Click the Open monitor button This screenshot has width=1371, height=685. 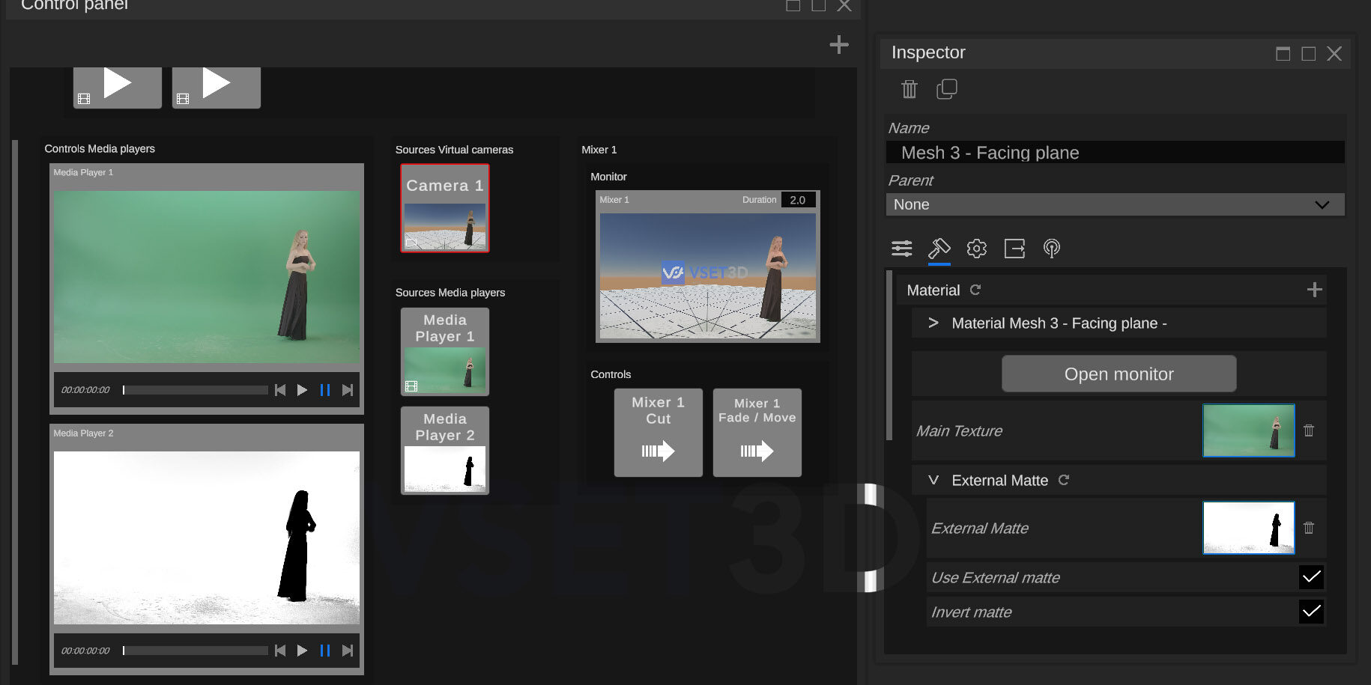1118,374
